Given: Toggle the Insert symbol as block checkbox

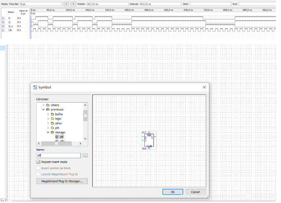Looking at the screenshot, I should [x=38, y=168].
